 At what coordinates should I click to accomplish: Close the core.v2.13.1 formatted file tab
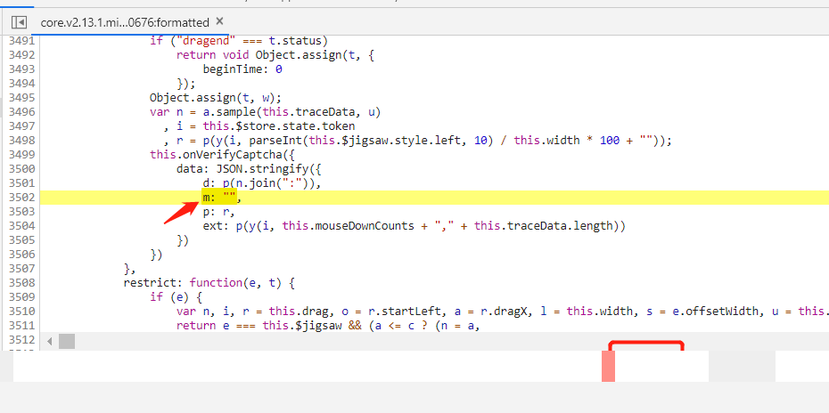pyautogui.click(x=220, y=20)
